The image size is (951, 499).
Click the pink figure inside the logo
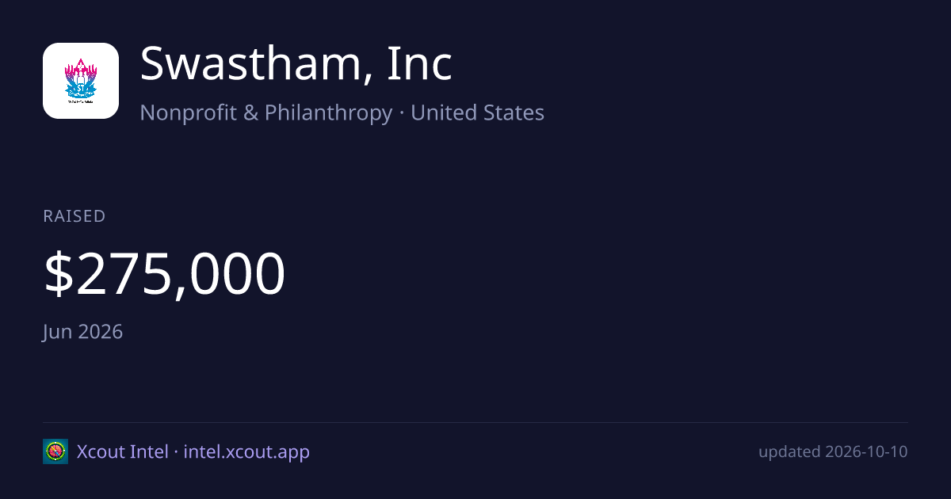coord(81,71)
